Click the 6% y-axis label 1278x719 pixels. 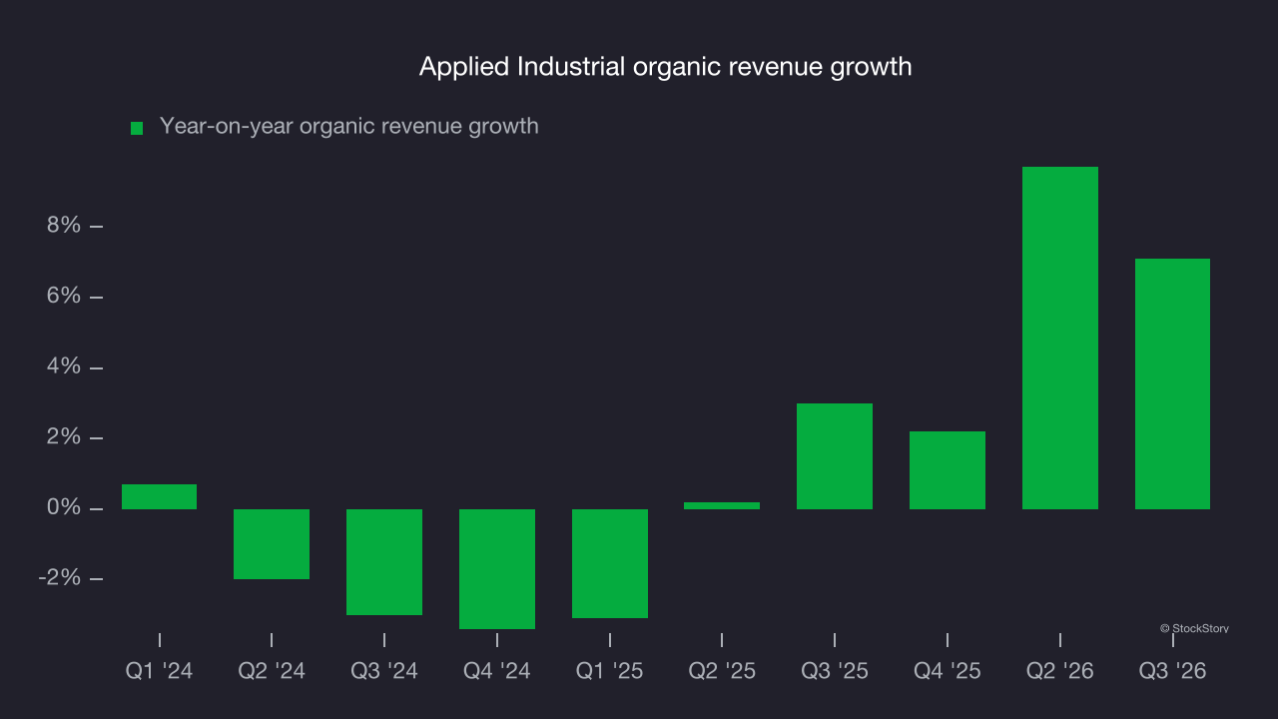coord(63,297)
